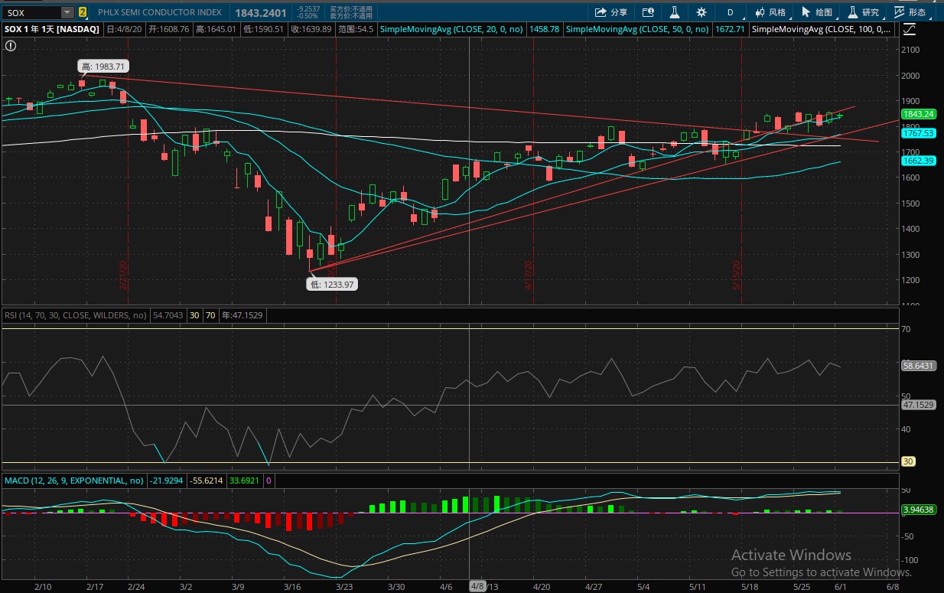Image resolution: width=944 pixels, height=593 pixels.
Task: Click the share arrow icon beside 分享
Action: point(600,12)
